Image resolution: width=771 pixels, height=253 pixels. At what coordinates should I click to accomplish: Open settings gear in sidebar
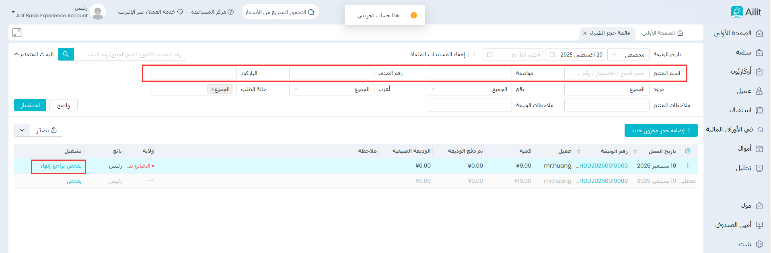click(x=759, y=244)
